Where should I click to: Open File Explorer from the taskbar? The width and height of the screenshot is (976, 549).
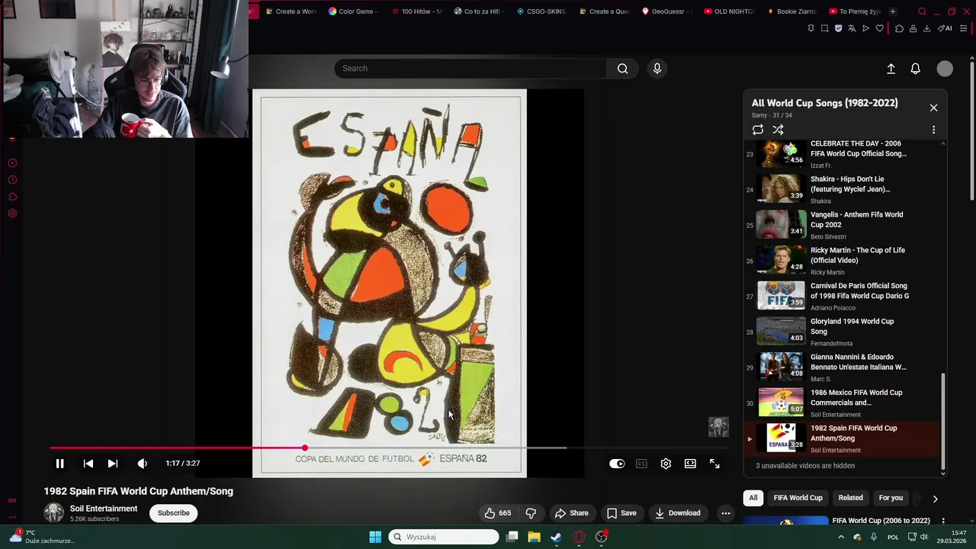(x=534, y=537)
